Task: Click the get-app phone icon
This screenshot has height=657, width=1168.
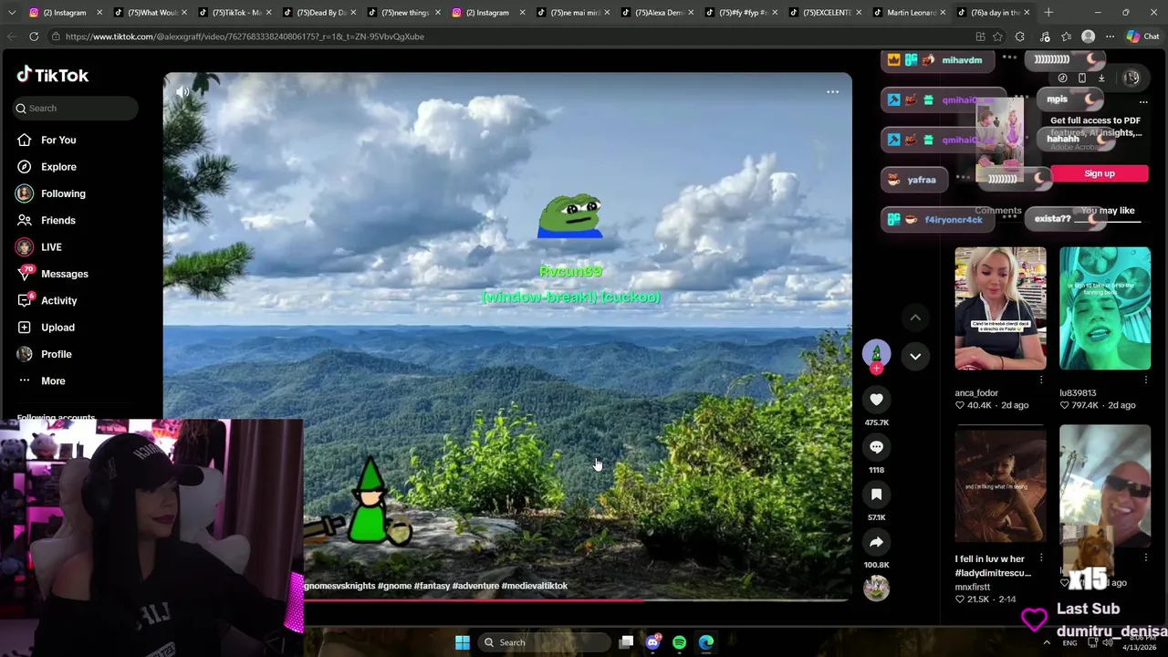Action: pyautogui.click(x=1082, y=78)
